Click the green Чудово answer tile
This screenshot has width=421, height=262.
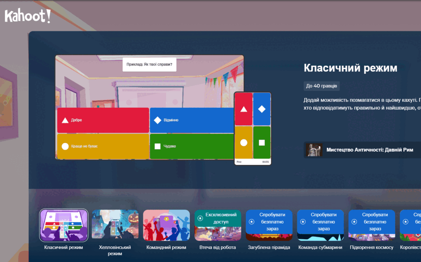pos(192,146)
